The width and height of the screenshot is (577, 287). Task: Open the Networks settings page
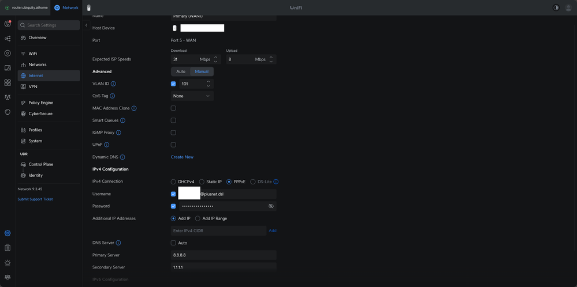pos(49,65)
